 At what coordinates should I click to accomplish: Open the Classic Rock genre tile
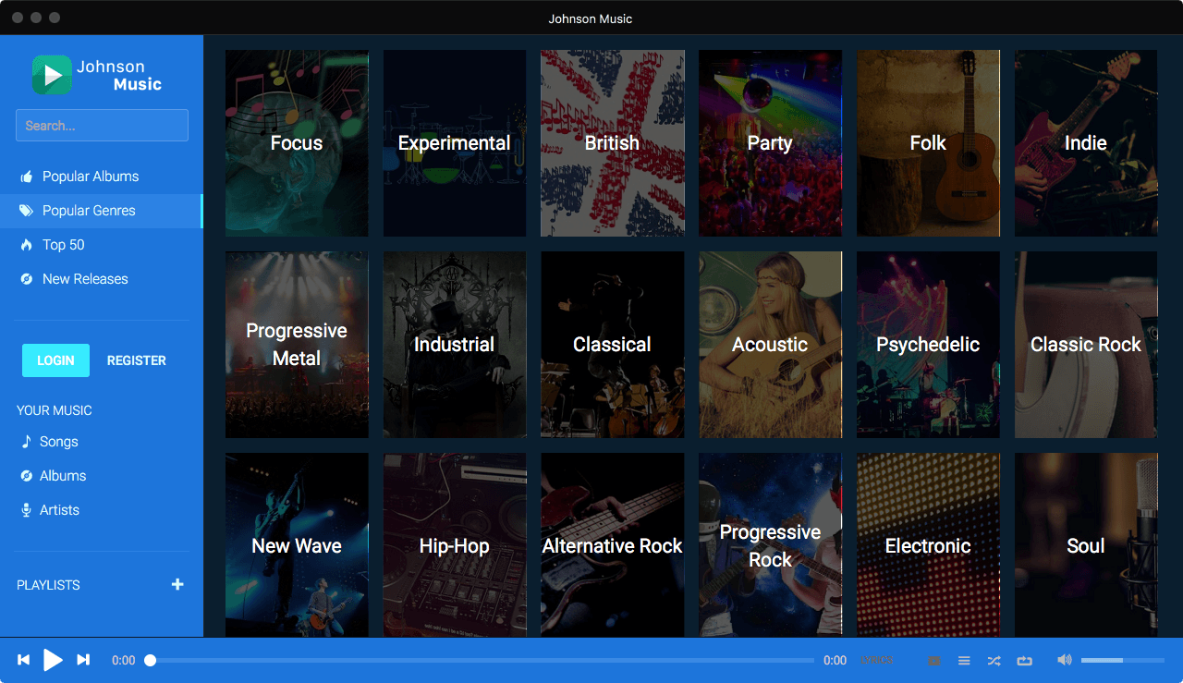click(1086, 345)
